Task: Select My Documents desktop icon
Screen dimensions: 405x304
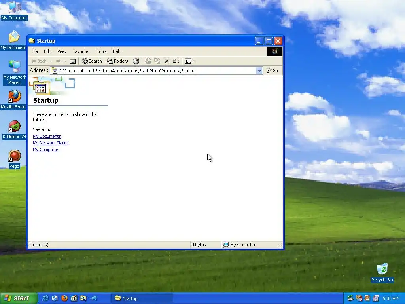Action: coord(13,40)
